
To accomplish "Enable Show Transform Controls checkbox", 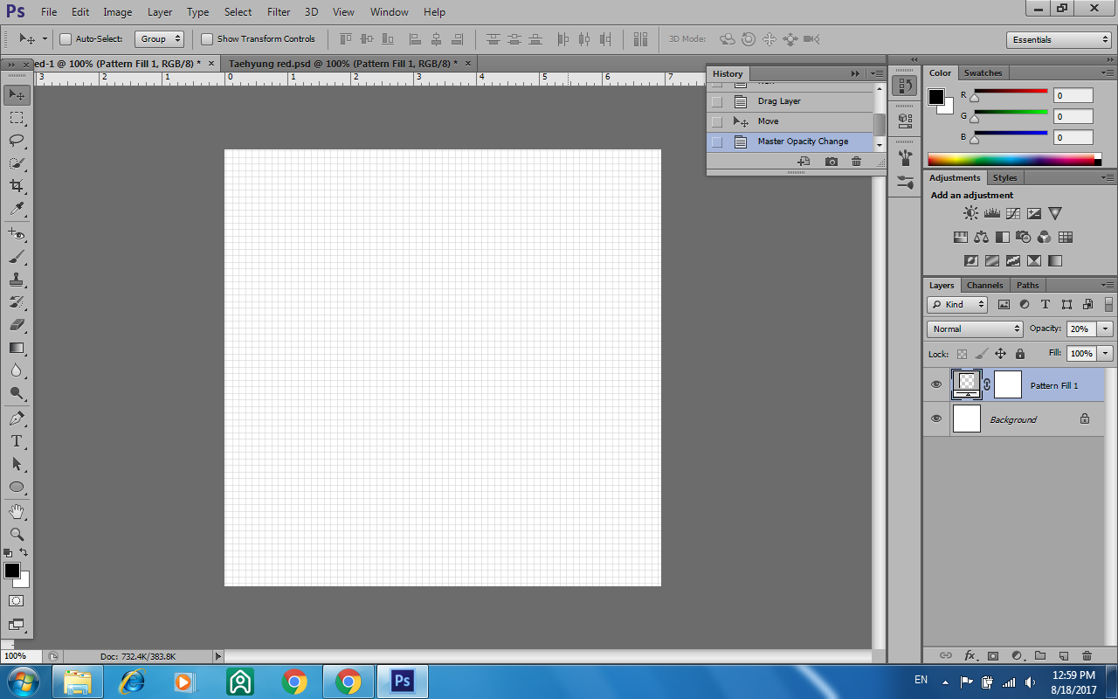I will (207, 39).
